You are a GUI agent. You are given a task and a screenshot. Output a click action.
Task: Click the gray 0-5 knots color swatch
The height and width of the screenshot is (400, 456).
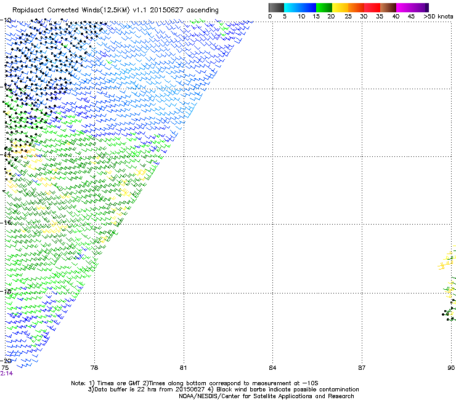[x=276, y=7]
